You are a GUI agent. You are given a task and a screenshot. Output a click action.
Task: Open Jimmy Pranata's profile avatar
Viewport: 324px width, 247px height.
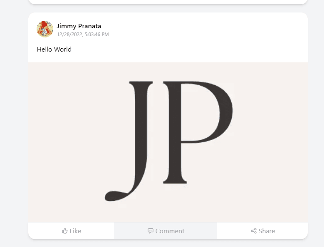click(x=45, y=29)
